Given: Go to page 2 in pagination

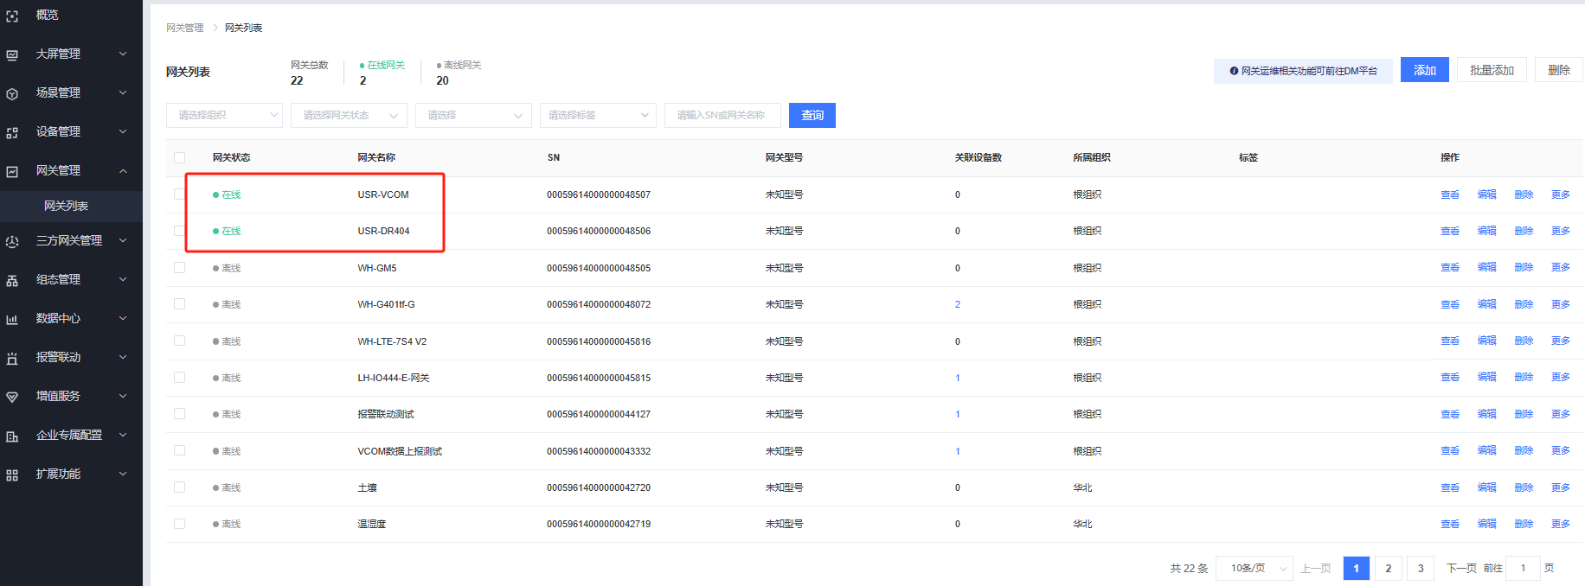Looking at the screenshot, I should coord(1388,568).
